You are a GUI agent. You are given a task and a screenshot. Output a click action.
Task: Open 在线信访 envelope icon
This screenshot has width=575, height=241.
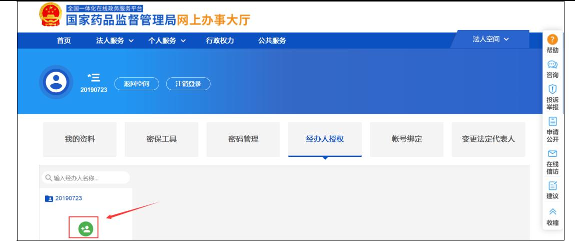[552, 153]
